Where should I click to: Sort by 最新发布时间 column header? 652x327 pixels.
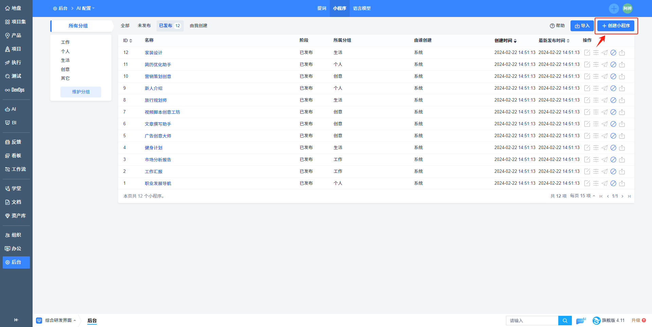coord(554,41)
